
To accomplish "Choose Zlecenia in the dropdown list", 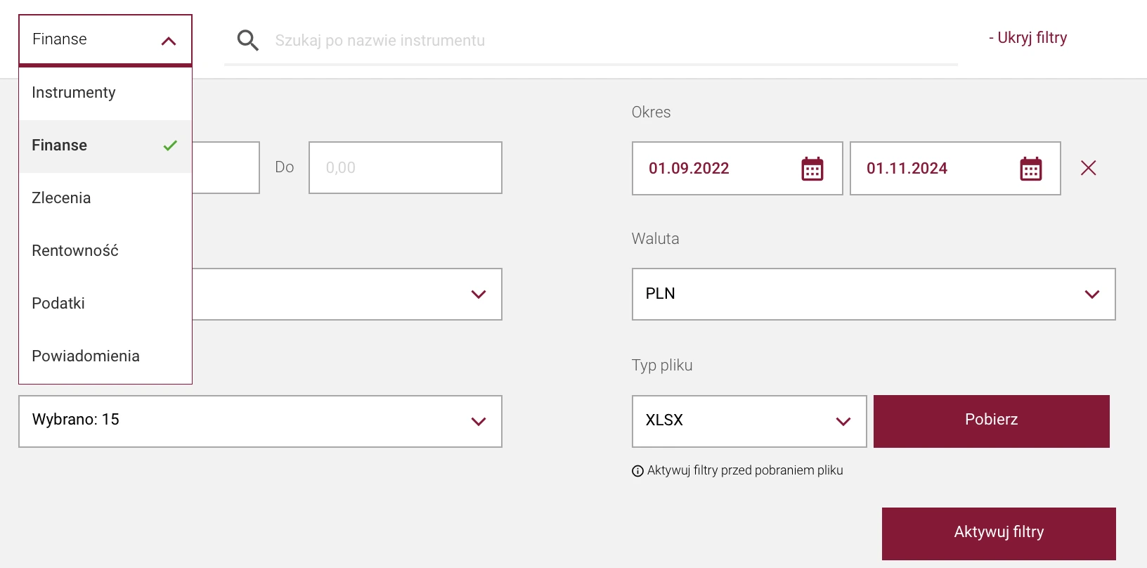I will coord(61,198).
